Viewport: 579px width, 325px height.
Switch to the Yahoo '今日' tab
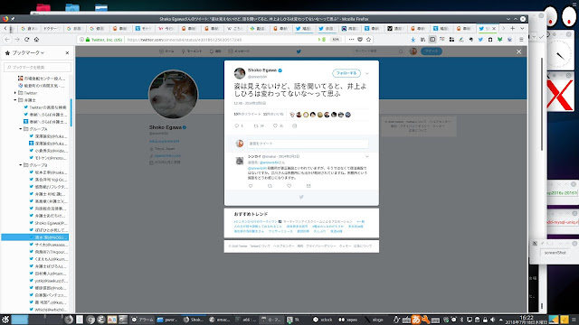[166, 28]
